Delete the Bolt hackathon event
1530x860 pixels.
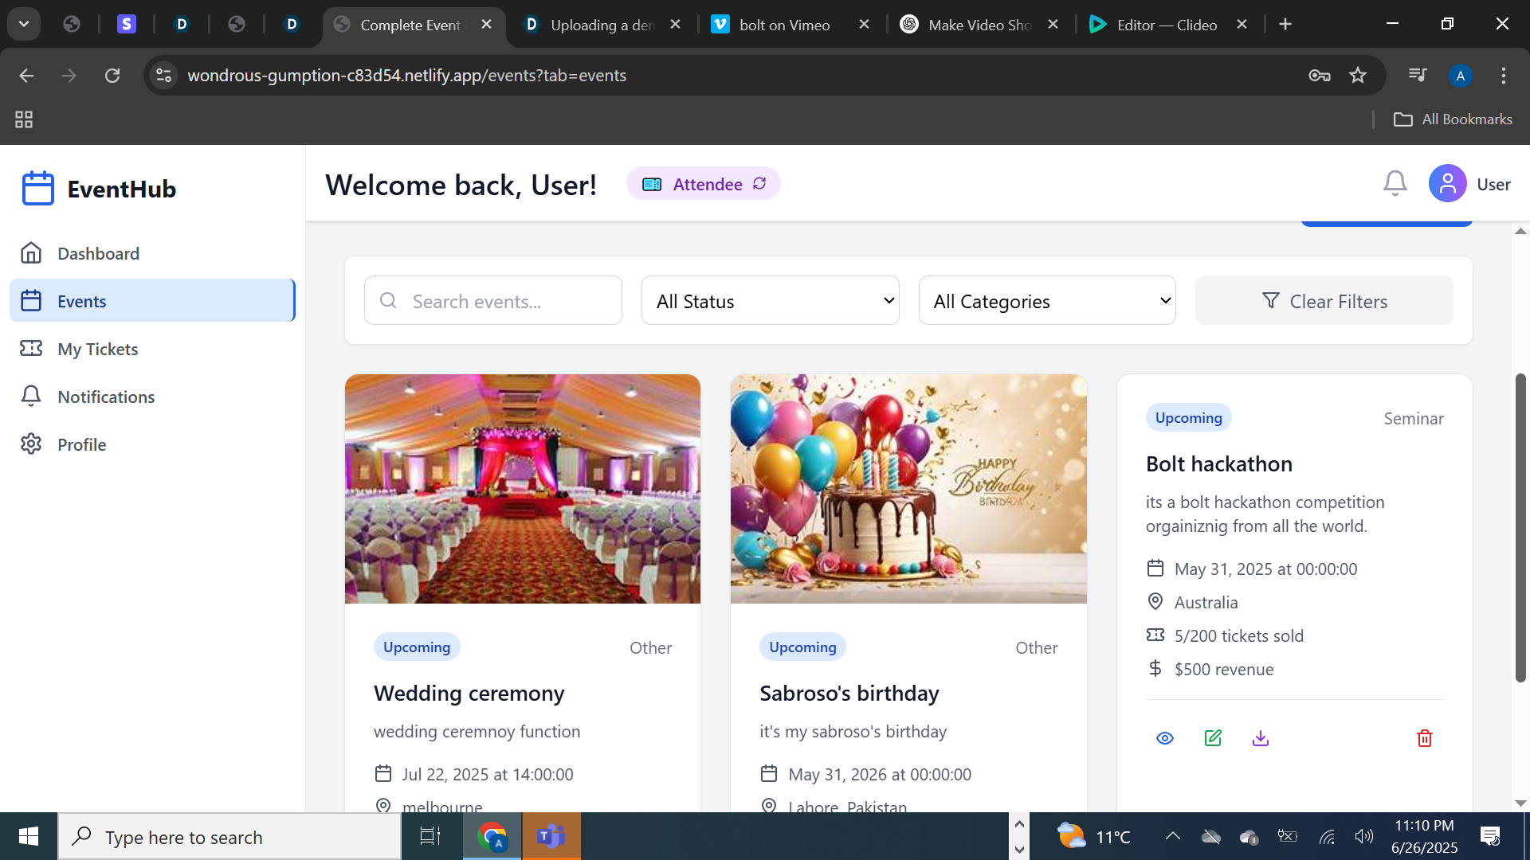click(x=1424, y=738)
